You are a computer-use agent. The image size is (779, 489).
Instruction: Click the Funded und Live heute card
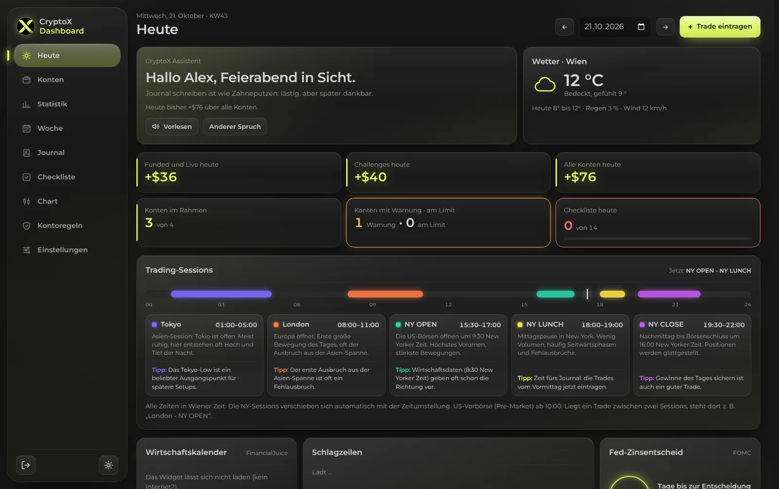[239, 173]
